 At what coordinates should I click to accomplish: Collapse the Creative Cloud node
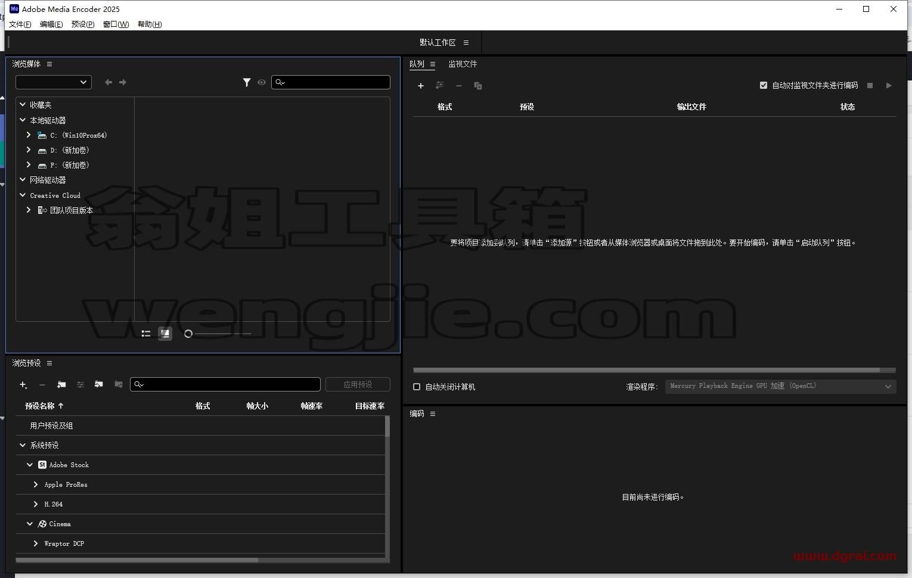tap(23, 195)
